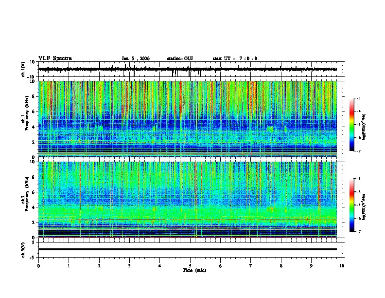Click the "8" tick on the time axis
The height and width of the screenshot is (298, 385).
(281, 266)
